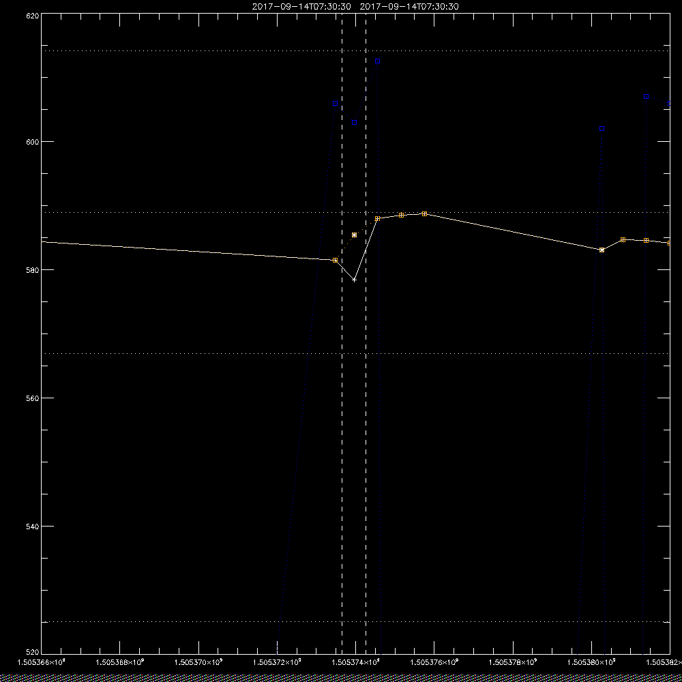Click the 1.505370×10⁹ x-axis label

click(x=199, y=662)
